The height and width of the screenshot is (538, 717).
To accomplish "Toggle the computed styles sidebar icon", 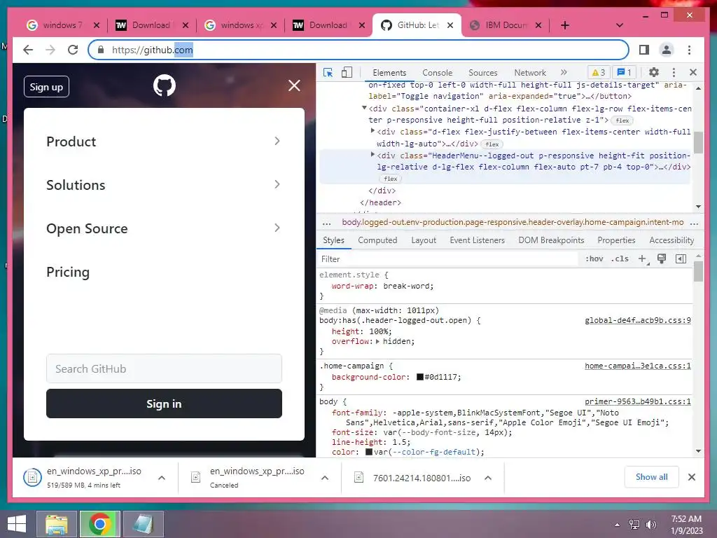I will point(681,259).
